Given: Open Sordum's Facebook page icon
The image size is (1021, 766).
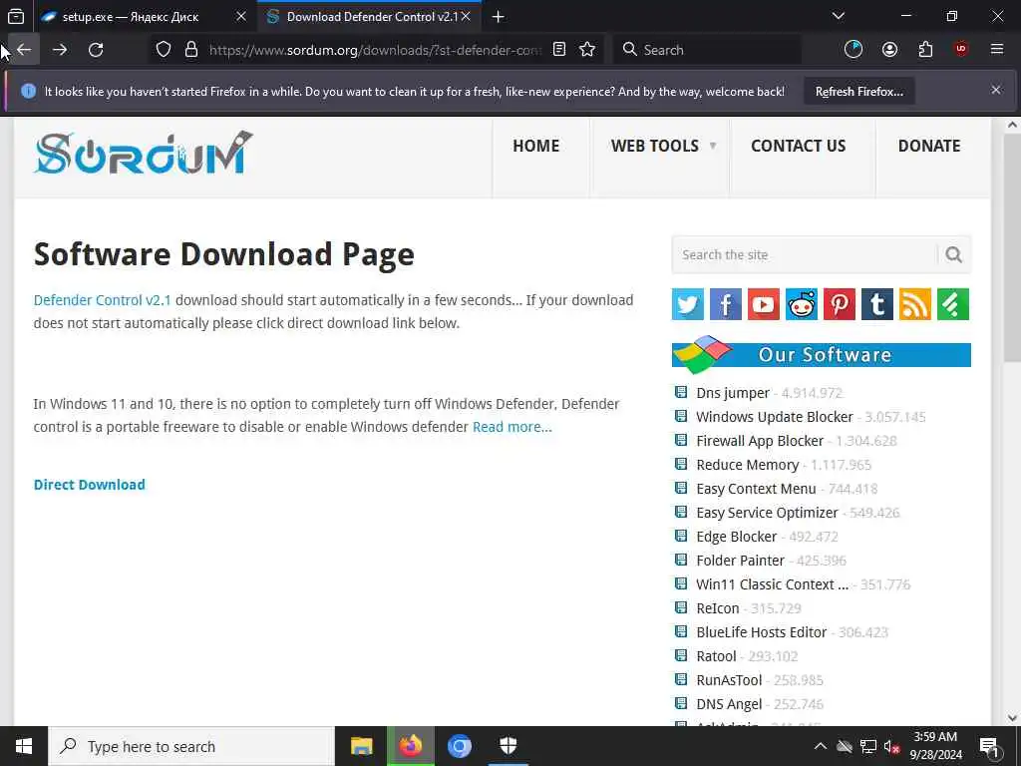Looking at the screenshot, I should tap(726, 304).
